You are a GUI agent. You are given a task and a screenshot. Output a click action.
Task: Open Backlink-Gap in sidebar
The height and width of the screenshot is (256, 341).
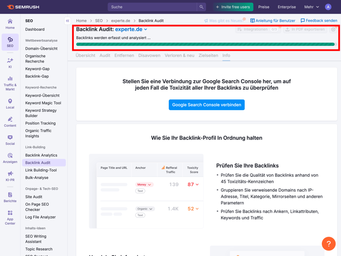pyautogui.click(x=37, y=76)
